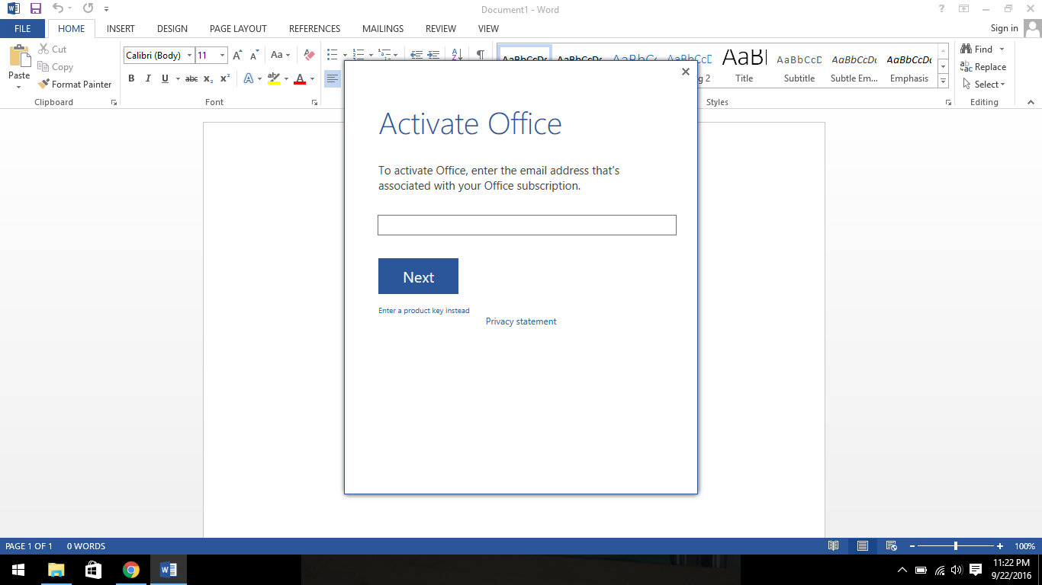Viewport: 1042px width, 585px height.
Task: Open the Replace dialog
Action: (983, 67)
